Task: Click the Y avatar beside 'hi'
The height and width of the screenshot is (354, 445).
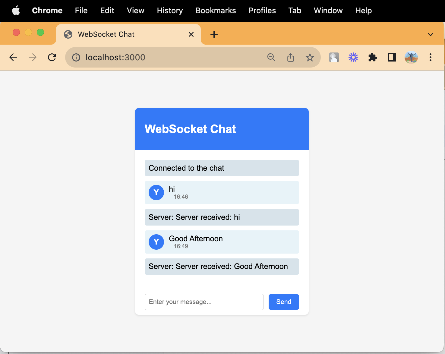Action: 156,192
